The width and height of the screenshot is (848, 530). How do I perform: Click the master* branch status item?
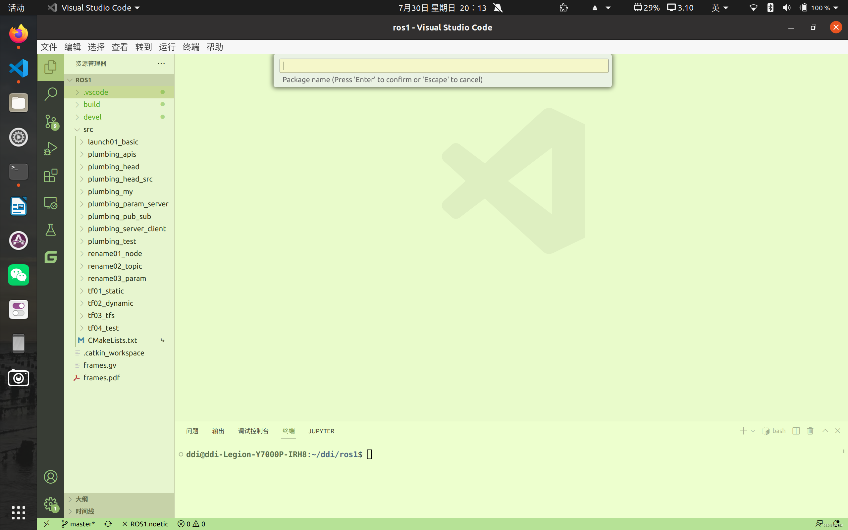(x=79, y=524)
